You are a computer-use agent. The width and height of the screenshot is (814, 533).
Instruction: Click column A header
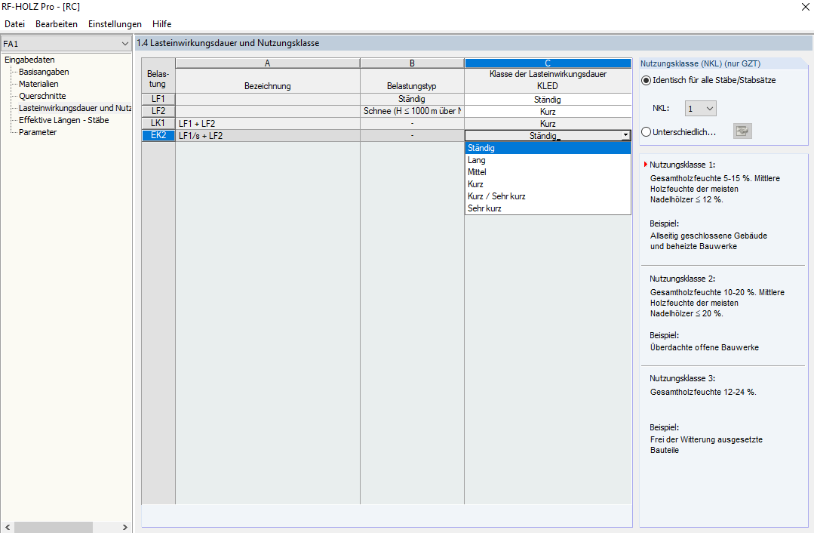pos(267,63)
